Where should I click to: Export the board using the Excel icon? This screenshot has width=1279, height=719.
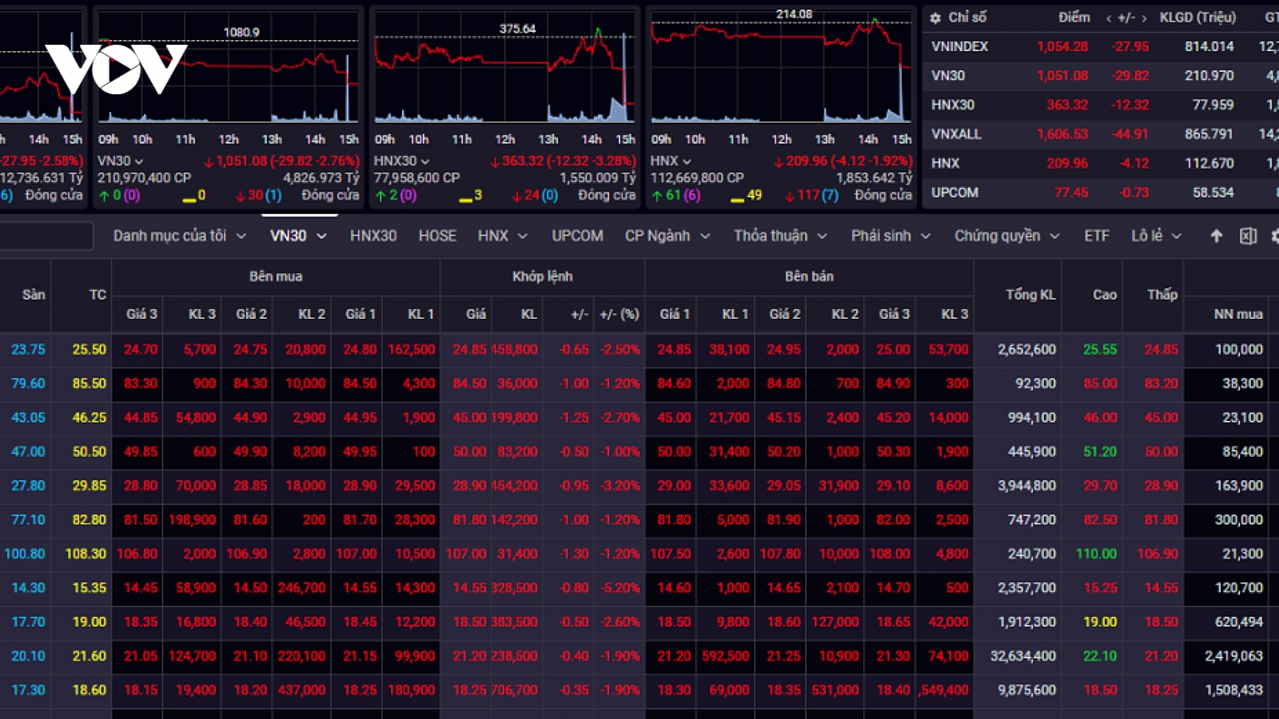tap(1248, 236)
